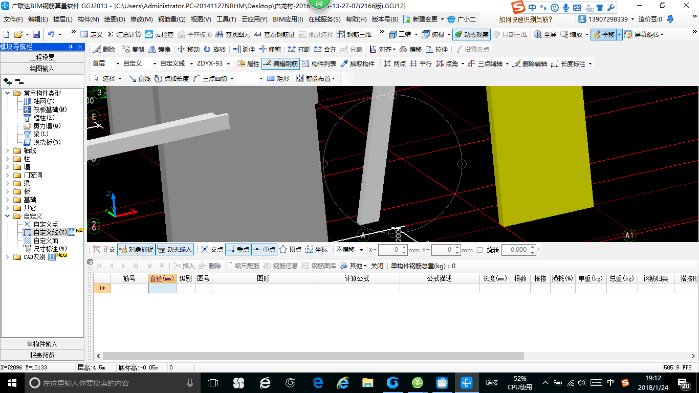Select the 直线 line drawing tool

(x=139, y=78)
